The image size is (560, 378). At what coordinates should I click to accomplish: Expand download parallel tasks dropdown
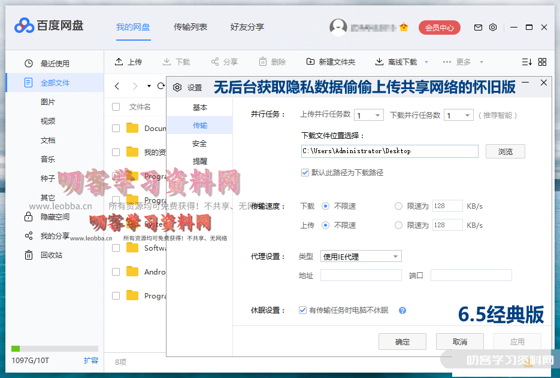pyautogui.click(x=459, y=115)
